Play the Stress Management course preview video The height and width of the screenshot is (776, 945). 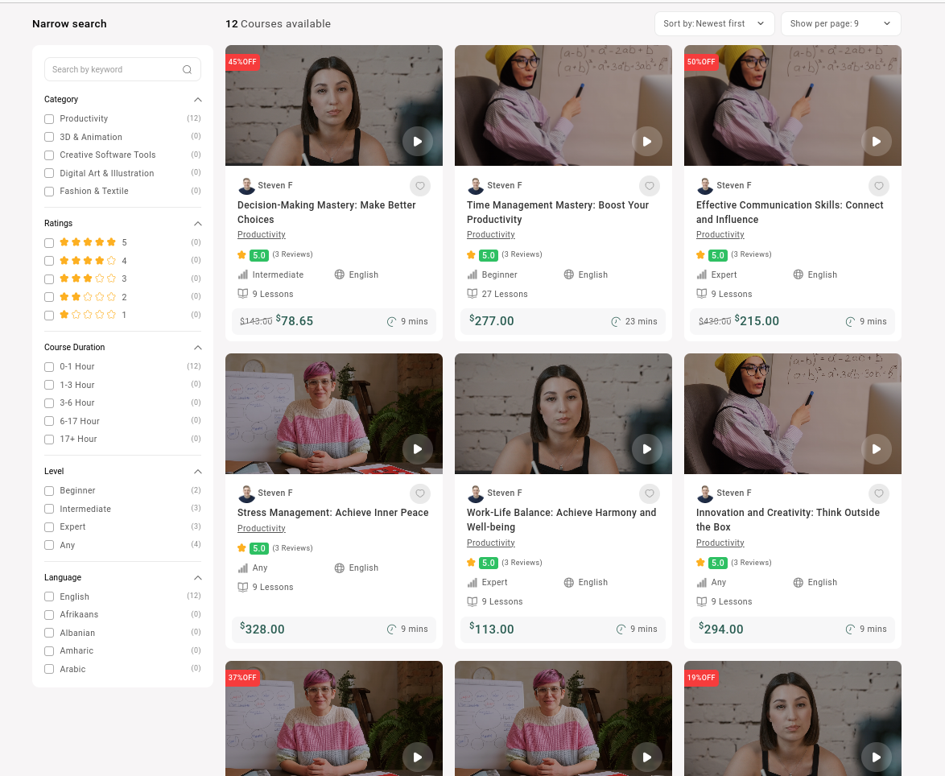pyautogui.click(x=417, y=449)
